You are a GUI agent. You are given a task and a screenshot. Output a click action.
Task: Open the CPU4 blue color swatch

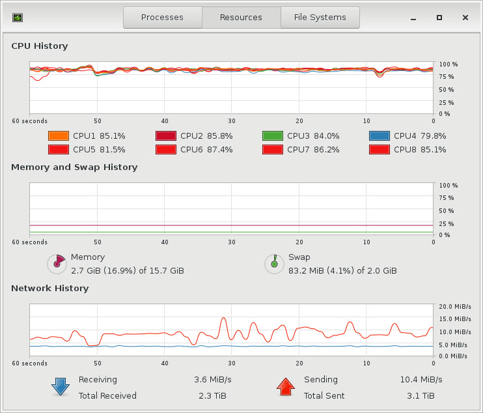click(379, 136)
